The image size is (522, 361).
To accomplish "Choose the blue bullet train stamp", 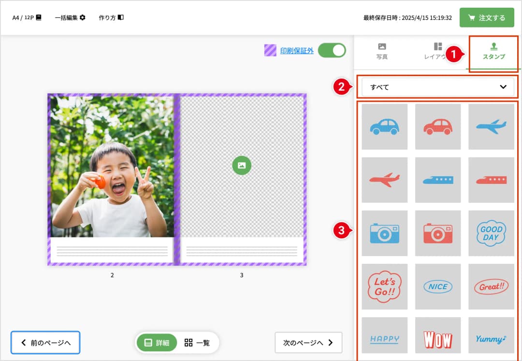I will pos(437,180).
